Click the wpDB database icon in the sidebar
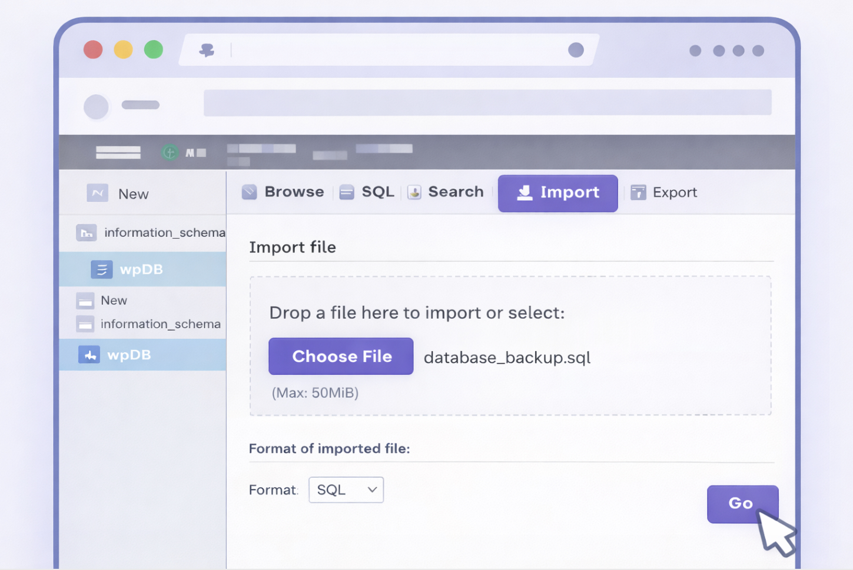Screen dimensions: 853x570 [102, 269]
